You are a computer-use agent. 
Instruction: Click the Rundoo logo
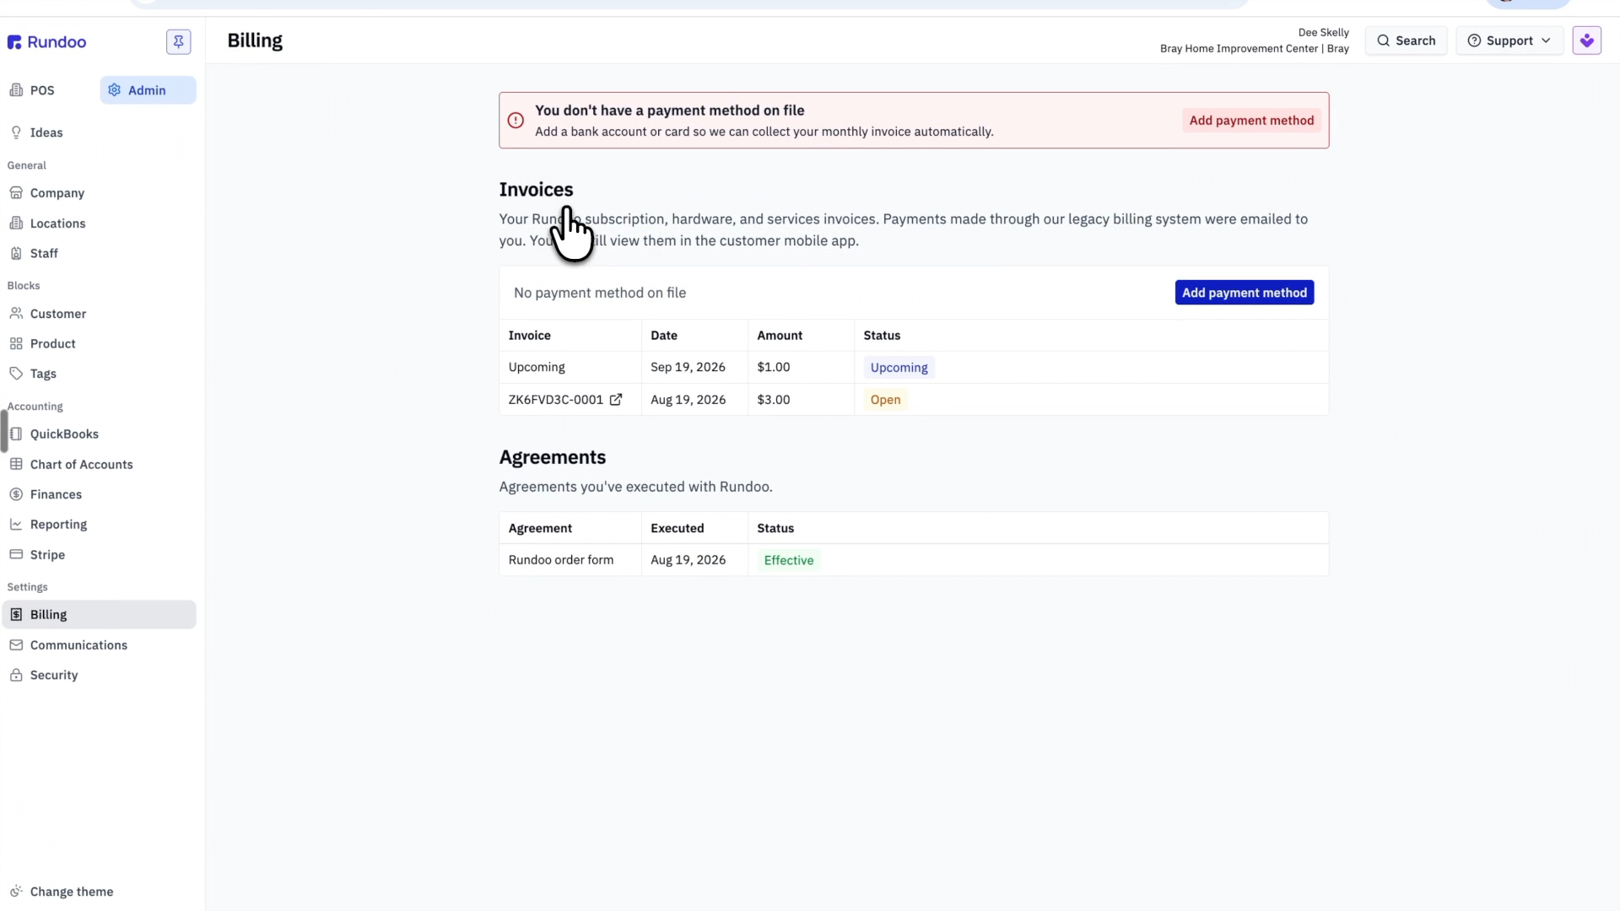pyautogui.click(x=46, y=42)
